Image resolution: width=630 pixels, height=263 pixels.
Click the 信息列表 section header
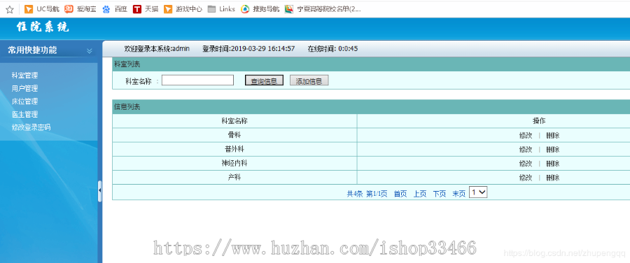tap(127, 107)
